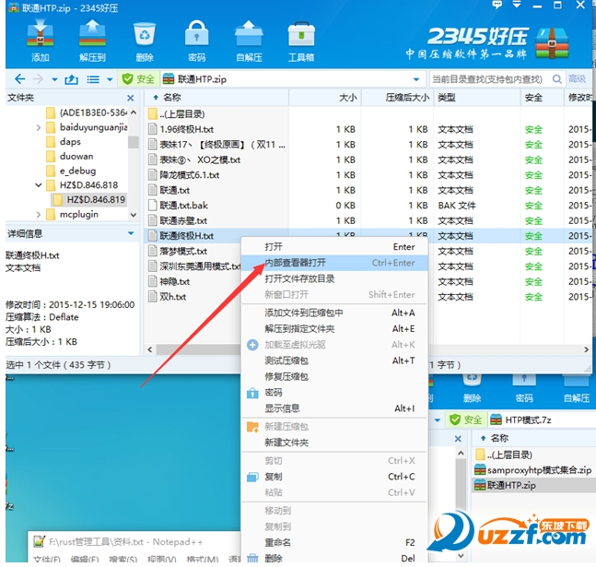Choose 重命名 from context menu
This screenshot has height=567, width=596.
[334, 543]
